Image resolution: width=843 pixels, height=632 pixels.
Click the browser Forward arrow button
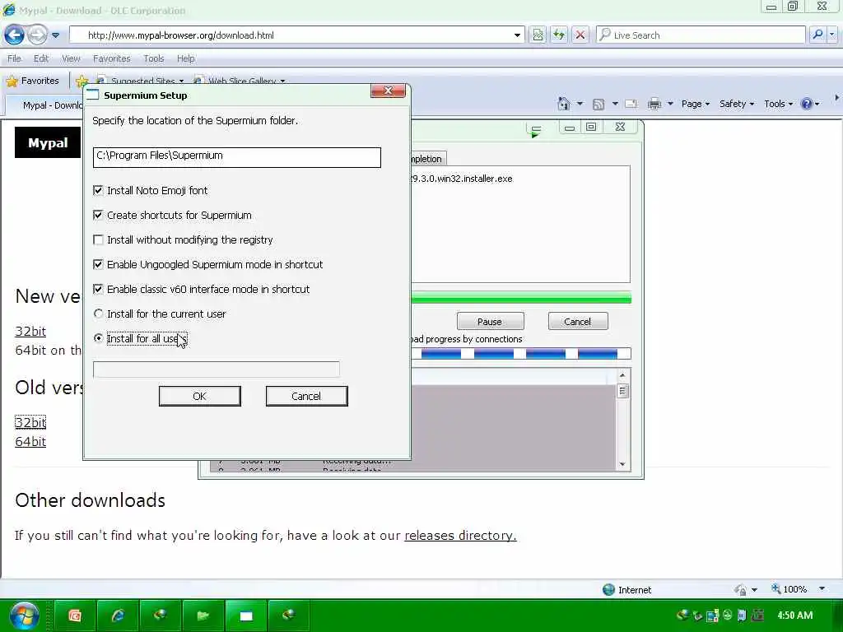tap(37, 35)
